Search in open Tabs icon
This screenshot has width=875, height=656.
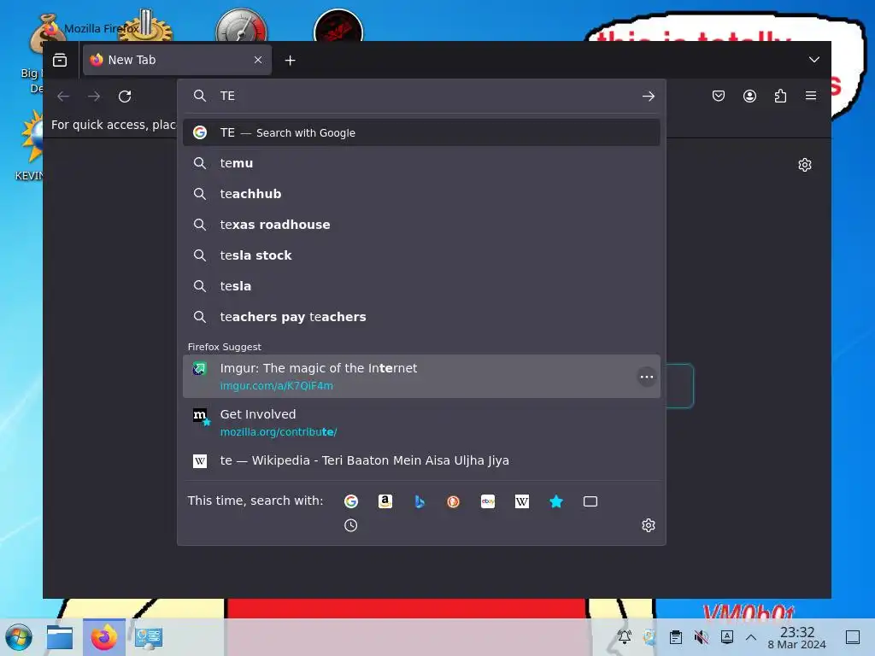[590, 501]
